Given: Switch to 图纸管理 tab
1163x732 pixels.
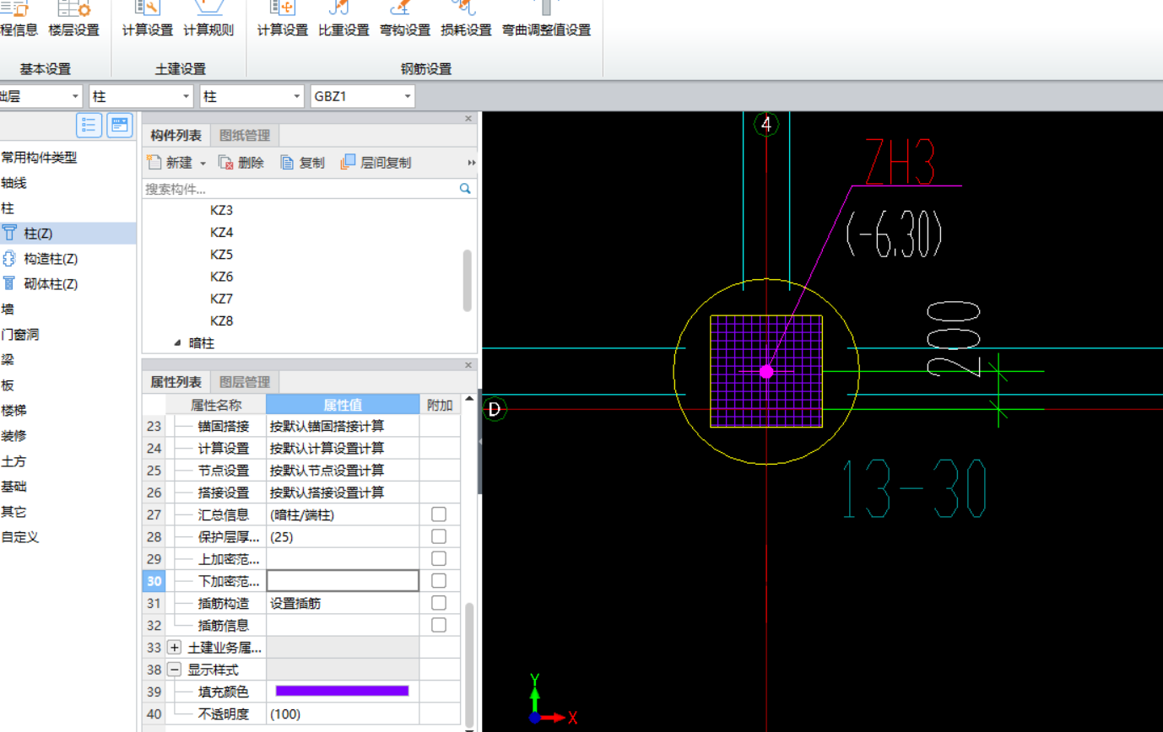Looking at the screenshot, I should coord(245,135).
